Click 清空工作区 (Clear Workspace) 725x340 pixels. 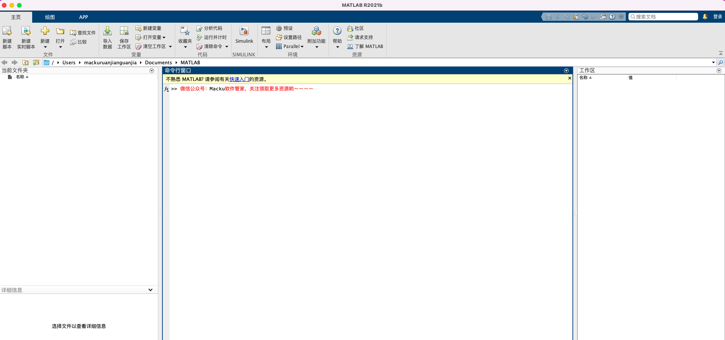click(x=151, y=47)
